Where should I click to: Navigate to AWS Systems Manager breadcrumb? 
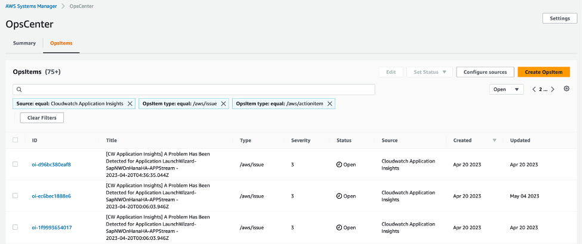(x=30, y=6)
